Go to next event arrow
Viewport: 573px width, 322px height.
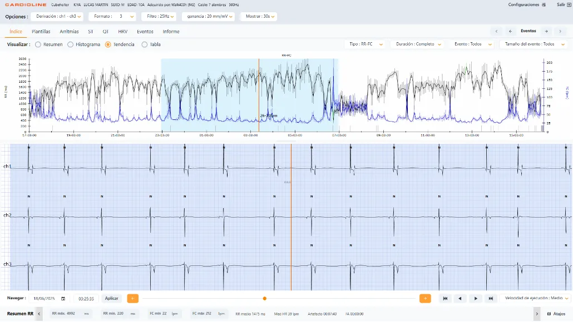[x=546, y=31]
